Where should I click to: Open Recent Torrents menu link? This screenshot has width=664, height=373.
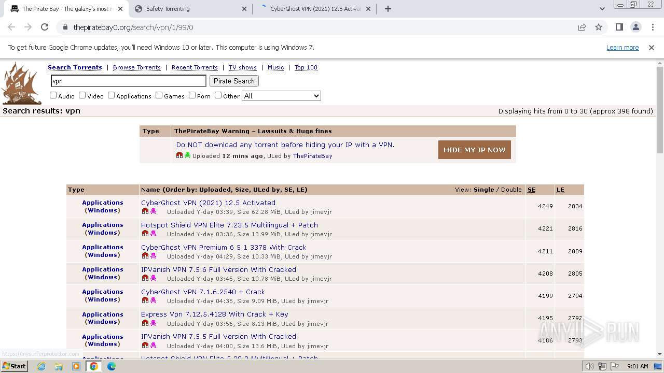pyautogui.click(x=195, y=67)
